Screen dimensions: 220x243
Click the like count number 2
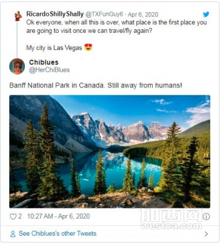pos(20,216)
